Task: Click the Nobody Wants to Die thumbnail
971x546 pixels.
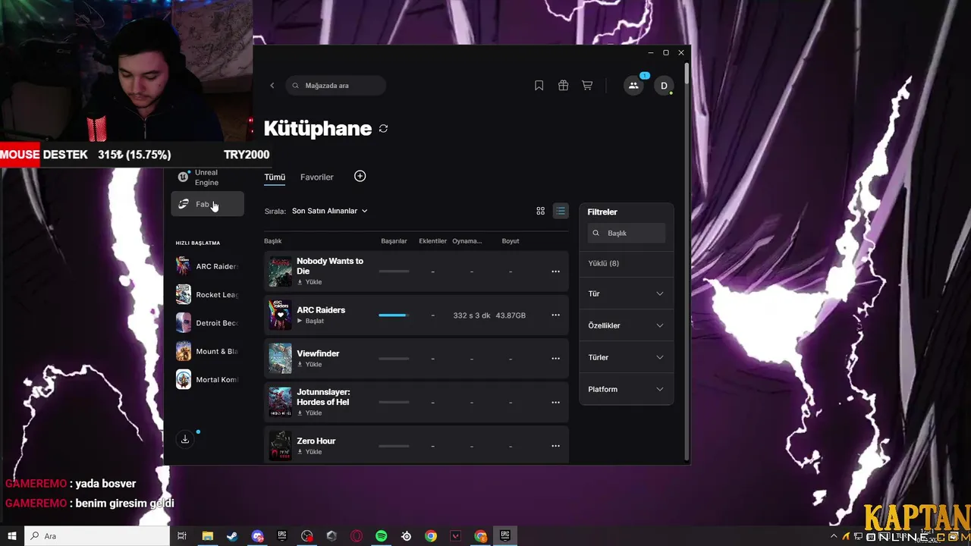Action: click(x=280, y=271)
